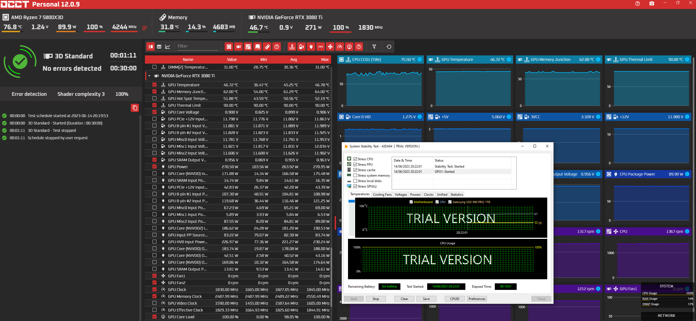Uncheck Stress GPU(s) in AIDA64
The height and width of the screenshot is (321, 696).
click(355, 186)
